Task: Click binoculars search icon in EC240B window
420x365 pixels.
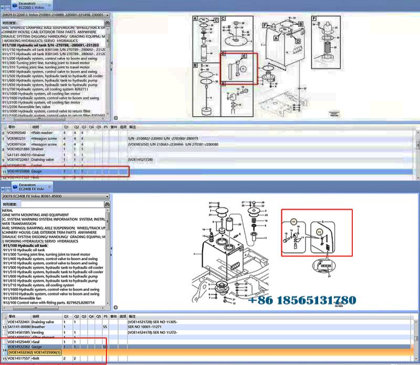Action: pos(107,204)
